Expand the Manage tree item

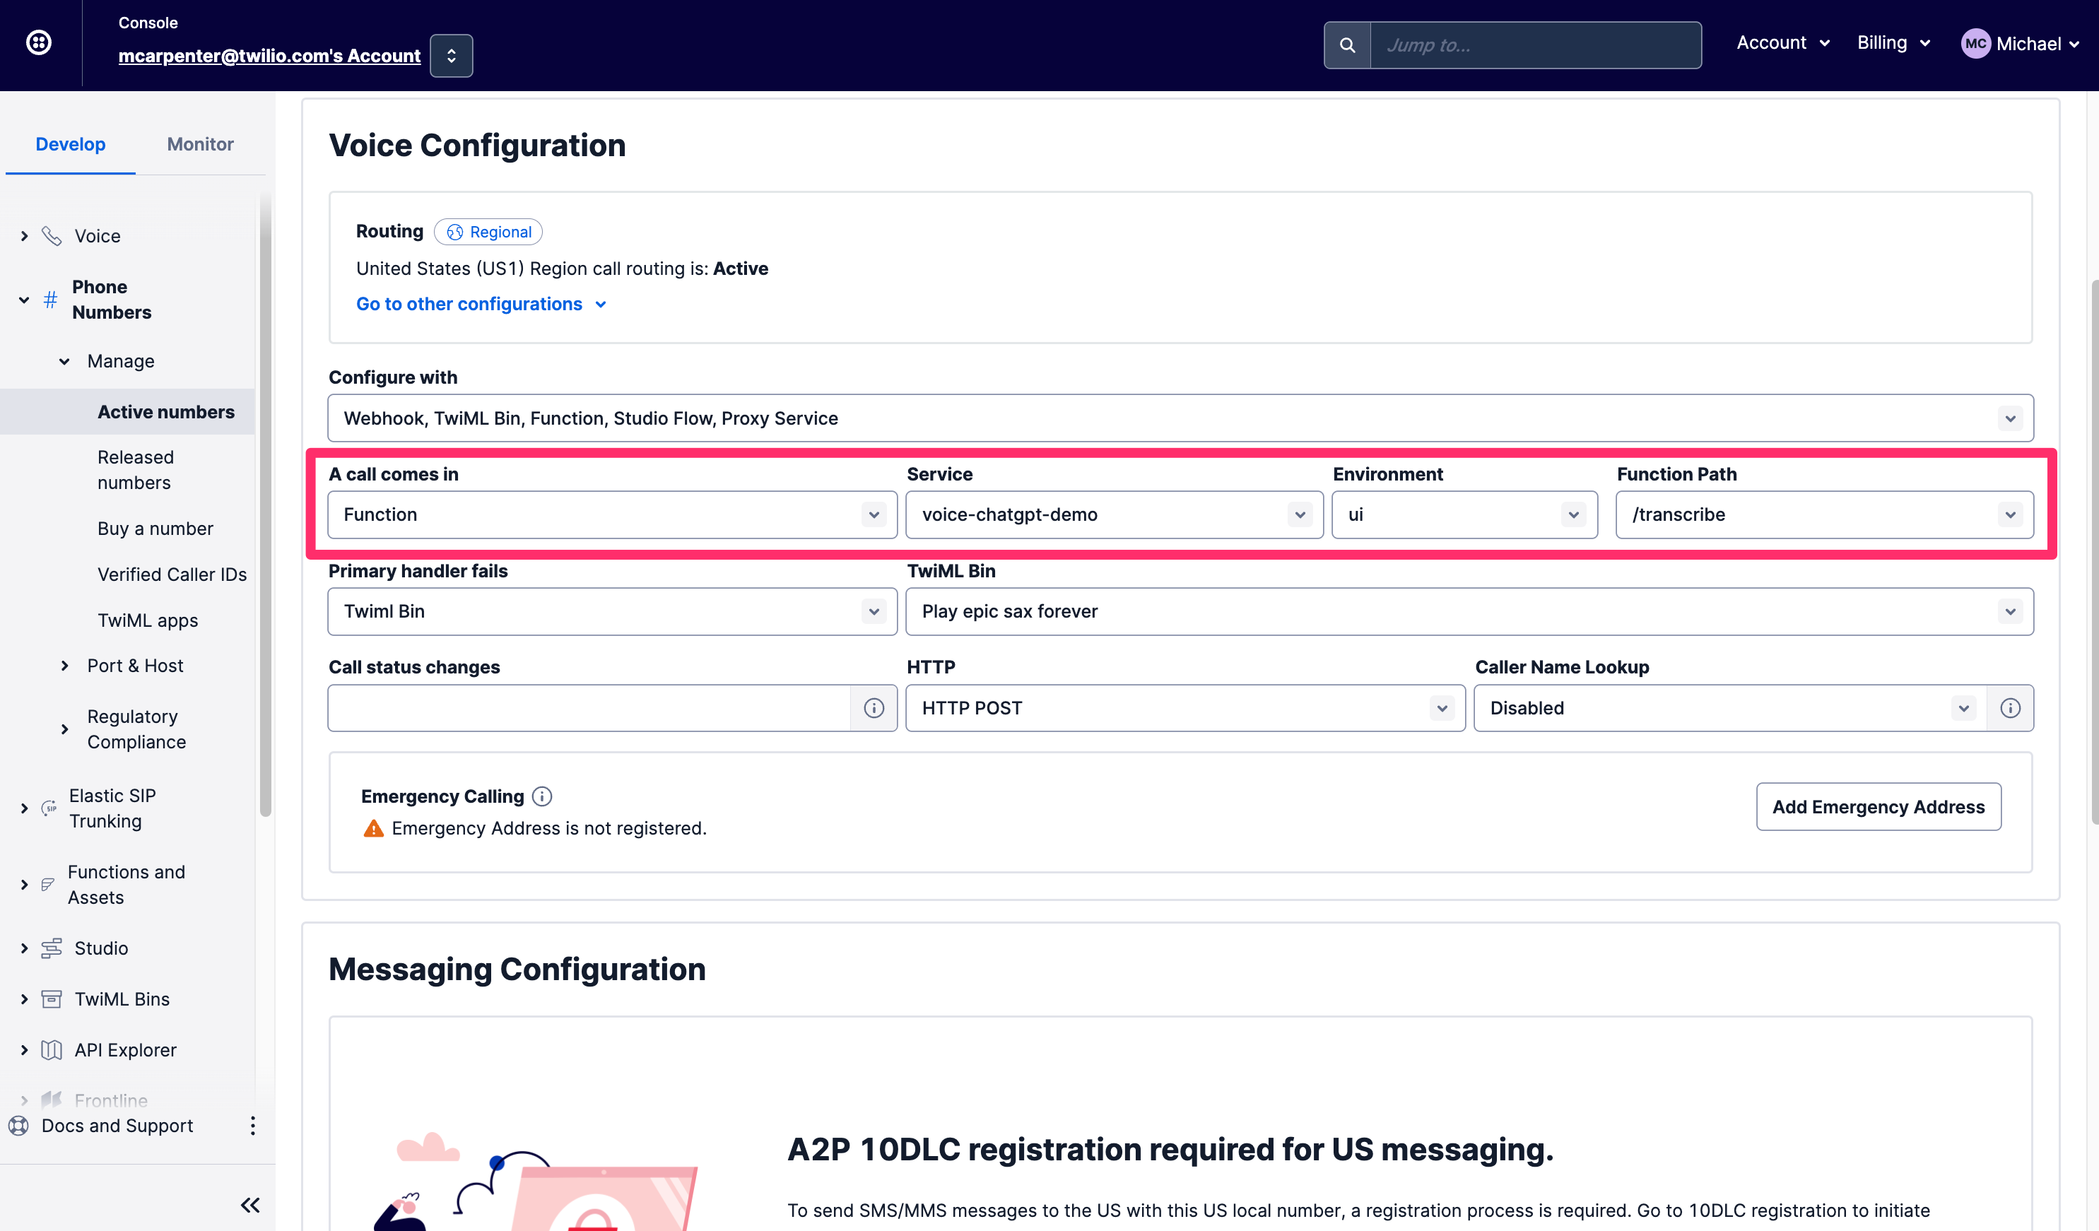click(120, 360)
